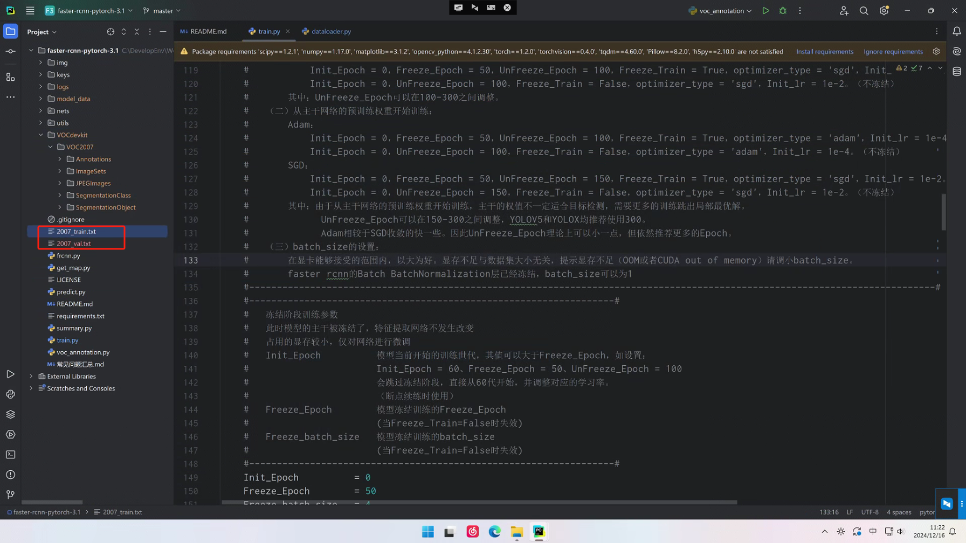The image size is (966, 543).
Task: Open Microsoft Edge from taskbar
Action: (x=494, y=532)
